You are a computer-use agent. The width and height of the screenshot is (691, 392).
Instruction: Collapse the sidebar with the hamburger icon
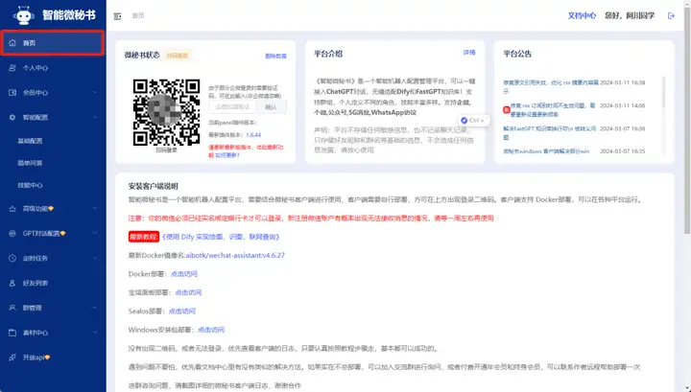(x=117, y=16)
